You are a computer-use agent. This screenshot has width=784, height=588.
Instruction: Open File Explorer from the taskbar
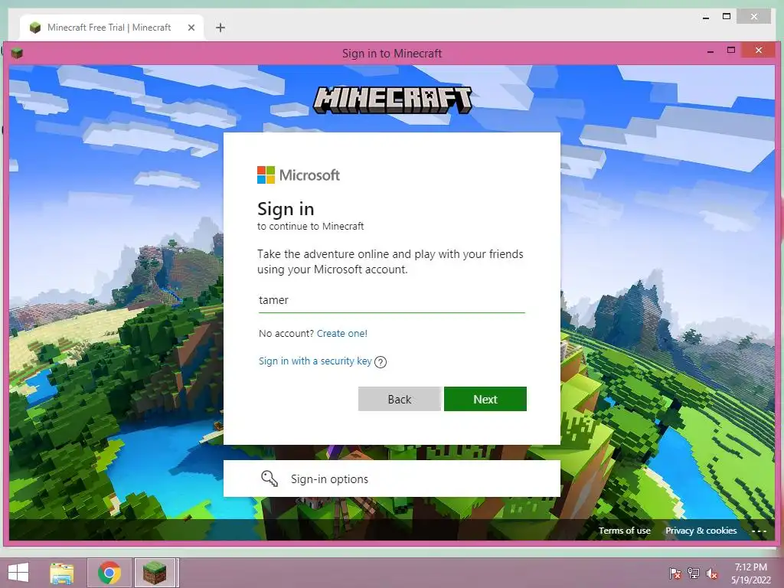point(62,573)
